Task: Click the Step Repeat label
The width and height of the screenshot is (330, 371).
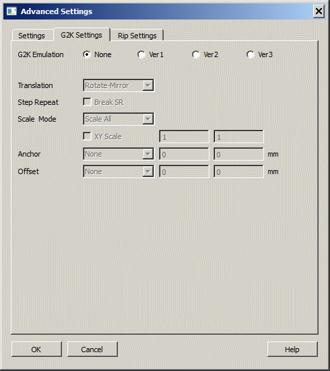Action: point(38,102)
